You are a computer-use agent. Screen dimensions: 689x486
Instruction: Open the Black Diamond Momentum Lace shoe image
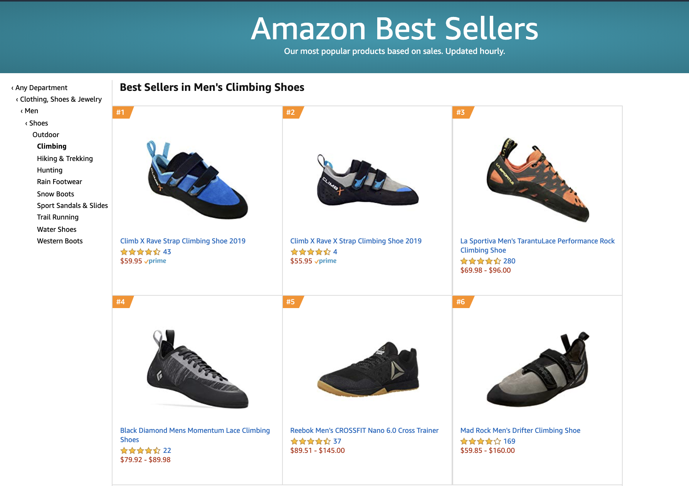[x=197, y=369]
